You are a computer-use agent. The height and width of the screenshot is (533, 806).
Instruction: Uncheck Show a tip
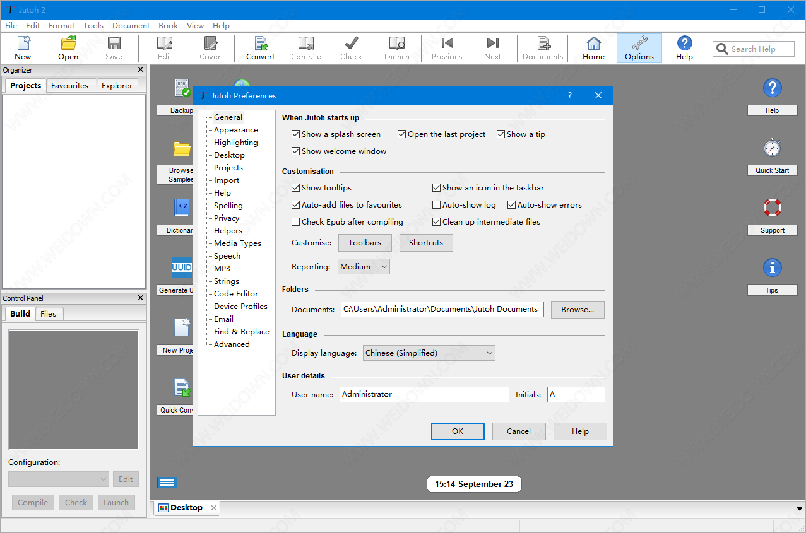coord(501,134)
